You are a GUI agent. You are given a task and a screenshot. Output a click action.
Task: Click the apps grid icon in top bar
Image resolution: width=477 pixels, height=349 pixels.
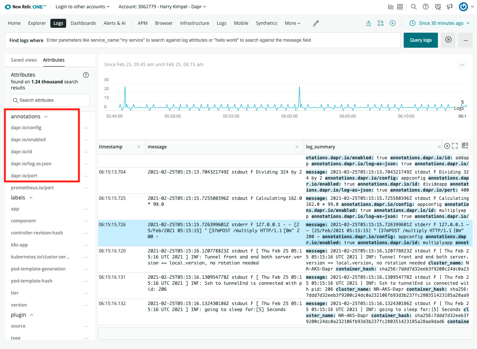[x=400, y=6]
